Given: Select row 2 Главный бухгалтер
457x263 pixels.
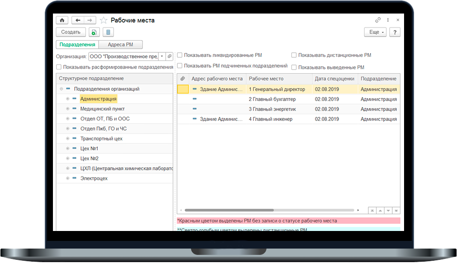Looking at the screenshot, I should point(289,99).
